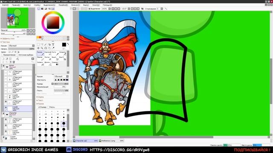The height and width of the screenshot is (153, 273).
Task: Open the Фильтр menu
Action: pos(76,5)
